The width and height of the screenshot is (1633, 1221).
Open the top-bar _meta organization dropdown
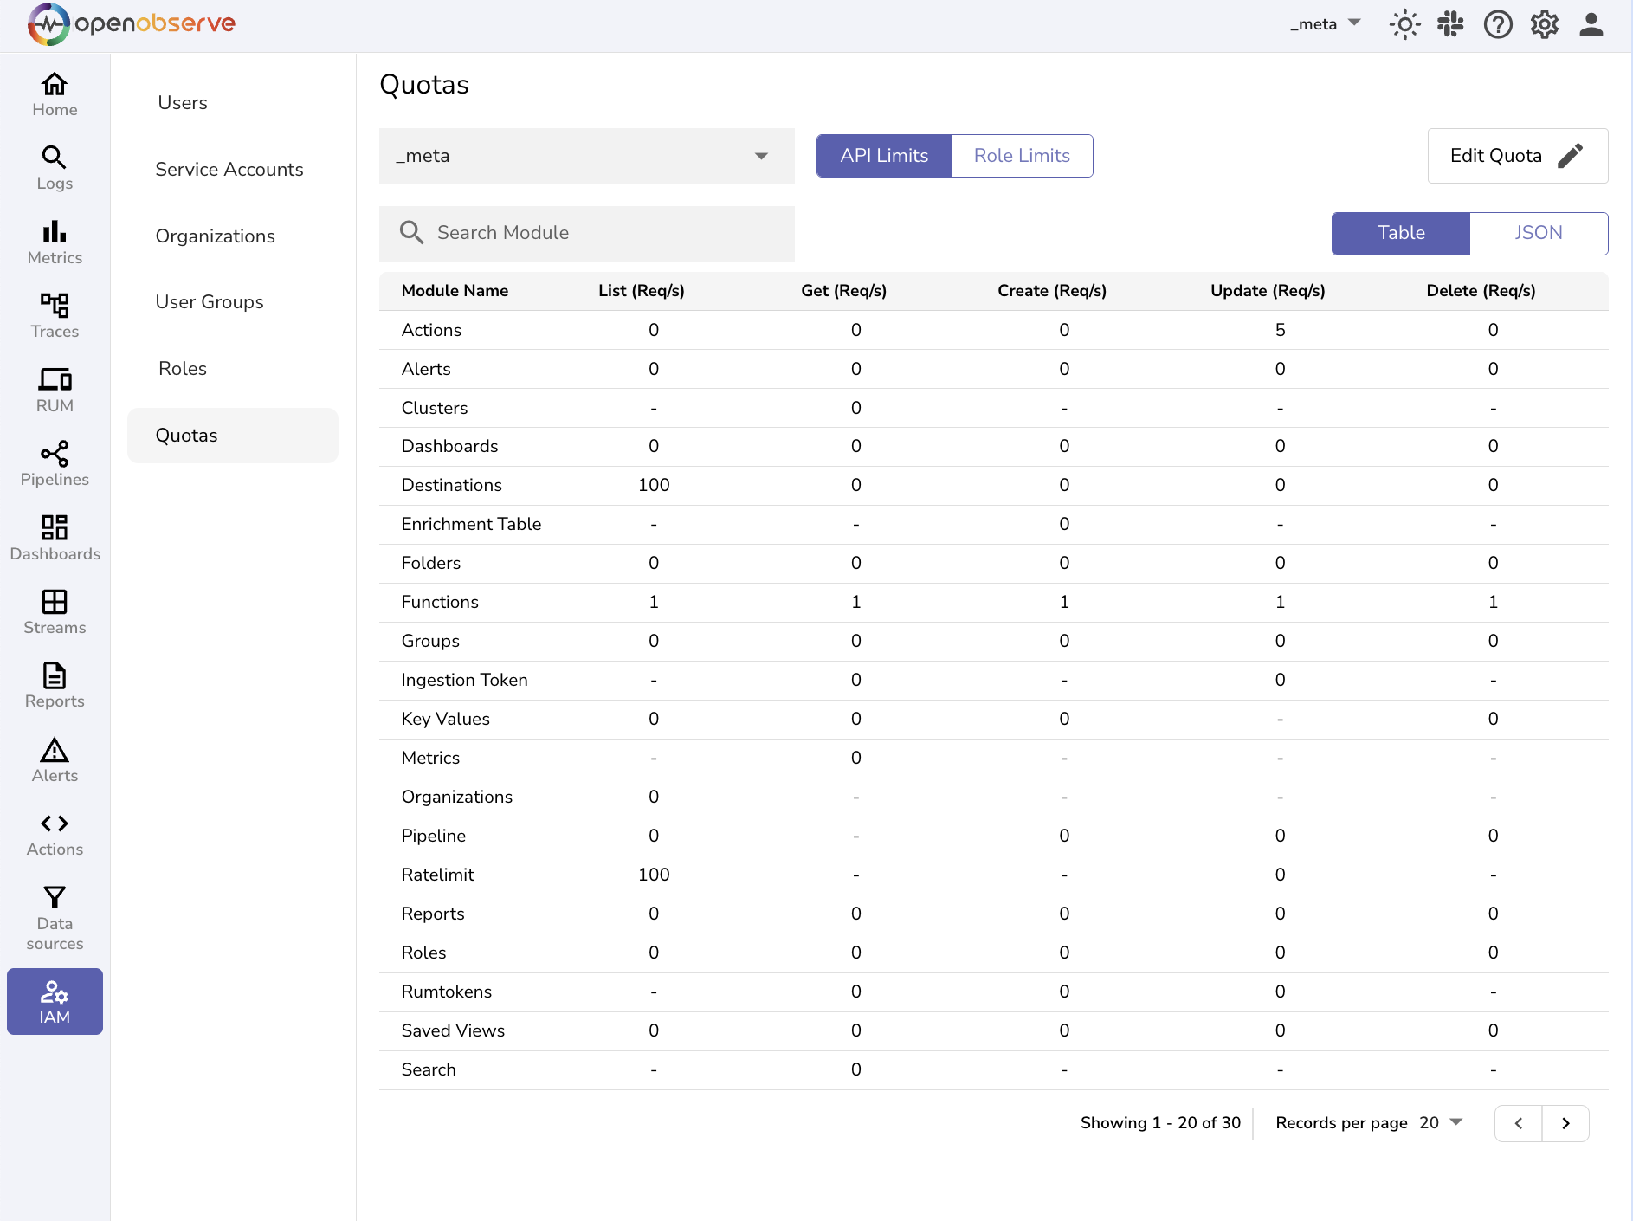[1325, 24]
